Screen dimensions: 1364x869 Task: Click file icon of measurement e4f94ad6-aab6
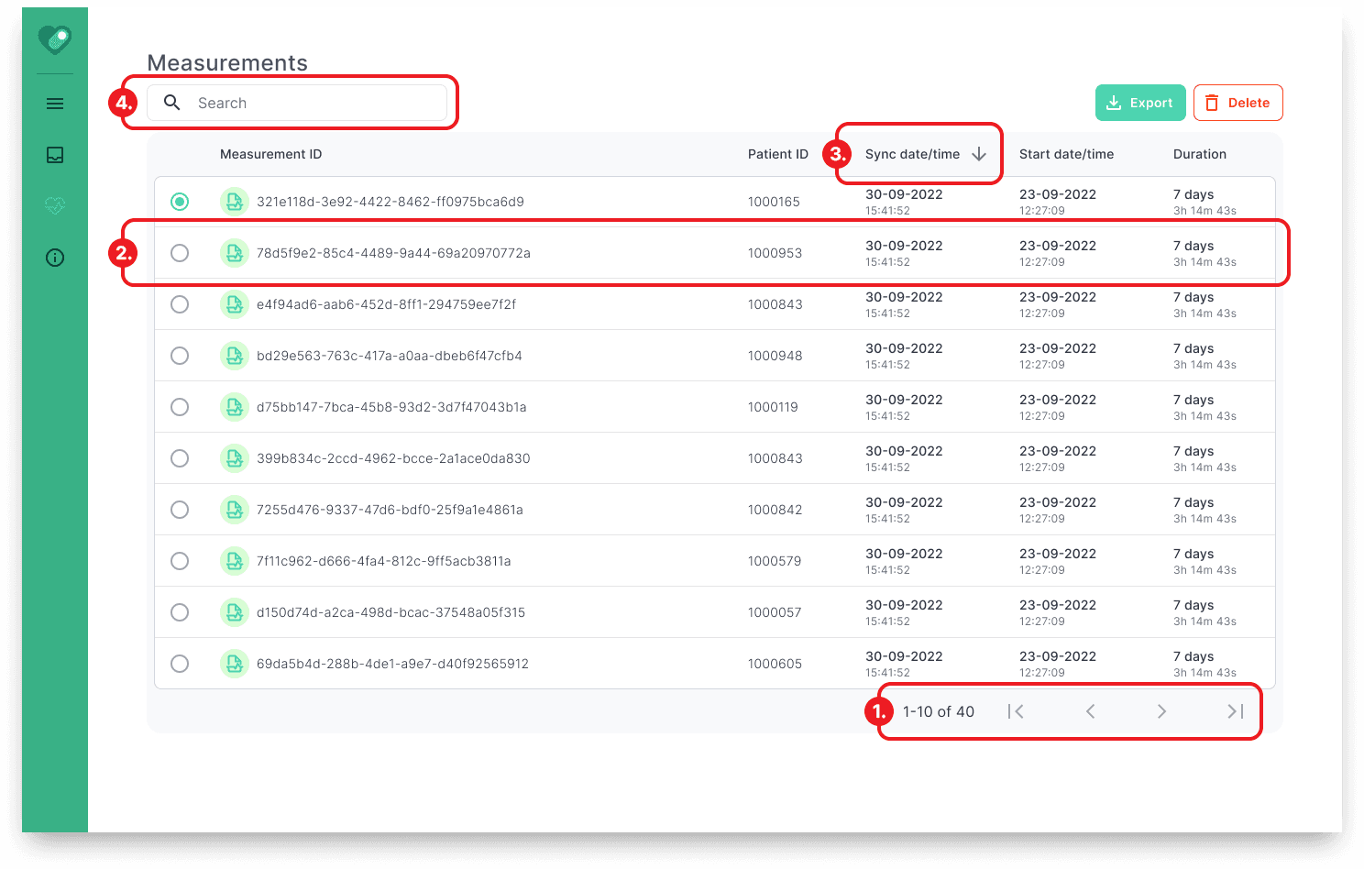click(235, 304)
